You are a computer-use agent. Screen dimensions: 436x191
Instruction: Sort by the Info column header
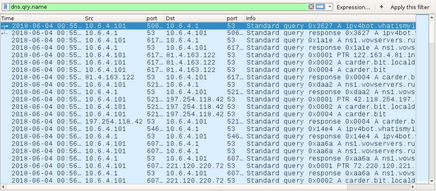click(330, 18)
